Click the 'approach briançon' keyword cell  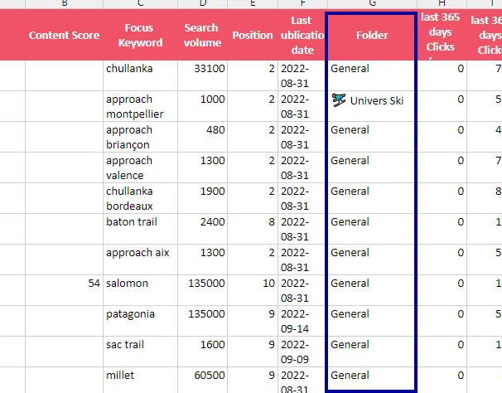pos(141,137)
